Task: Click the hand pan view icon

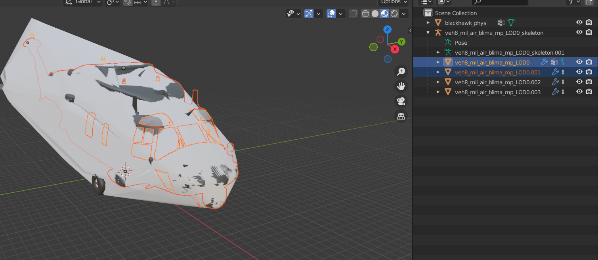Action: tap(401, 86)
